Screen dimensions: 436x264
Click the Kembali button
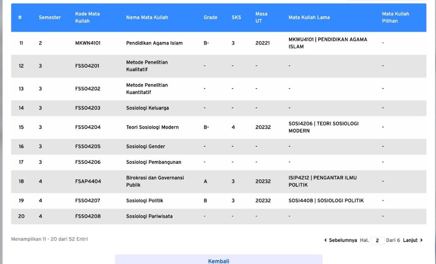[x=219, y=261]
